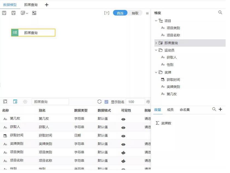230x173 pixels.
Task: Toggle visibility of the 项目类别 field
Action: [x=123, y=152]
